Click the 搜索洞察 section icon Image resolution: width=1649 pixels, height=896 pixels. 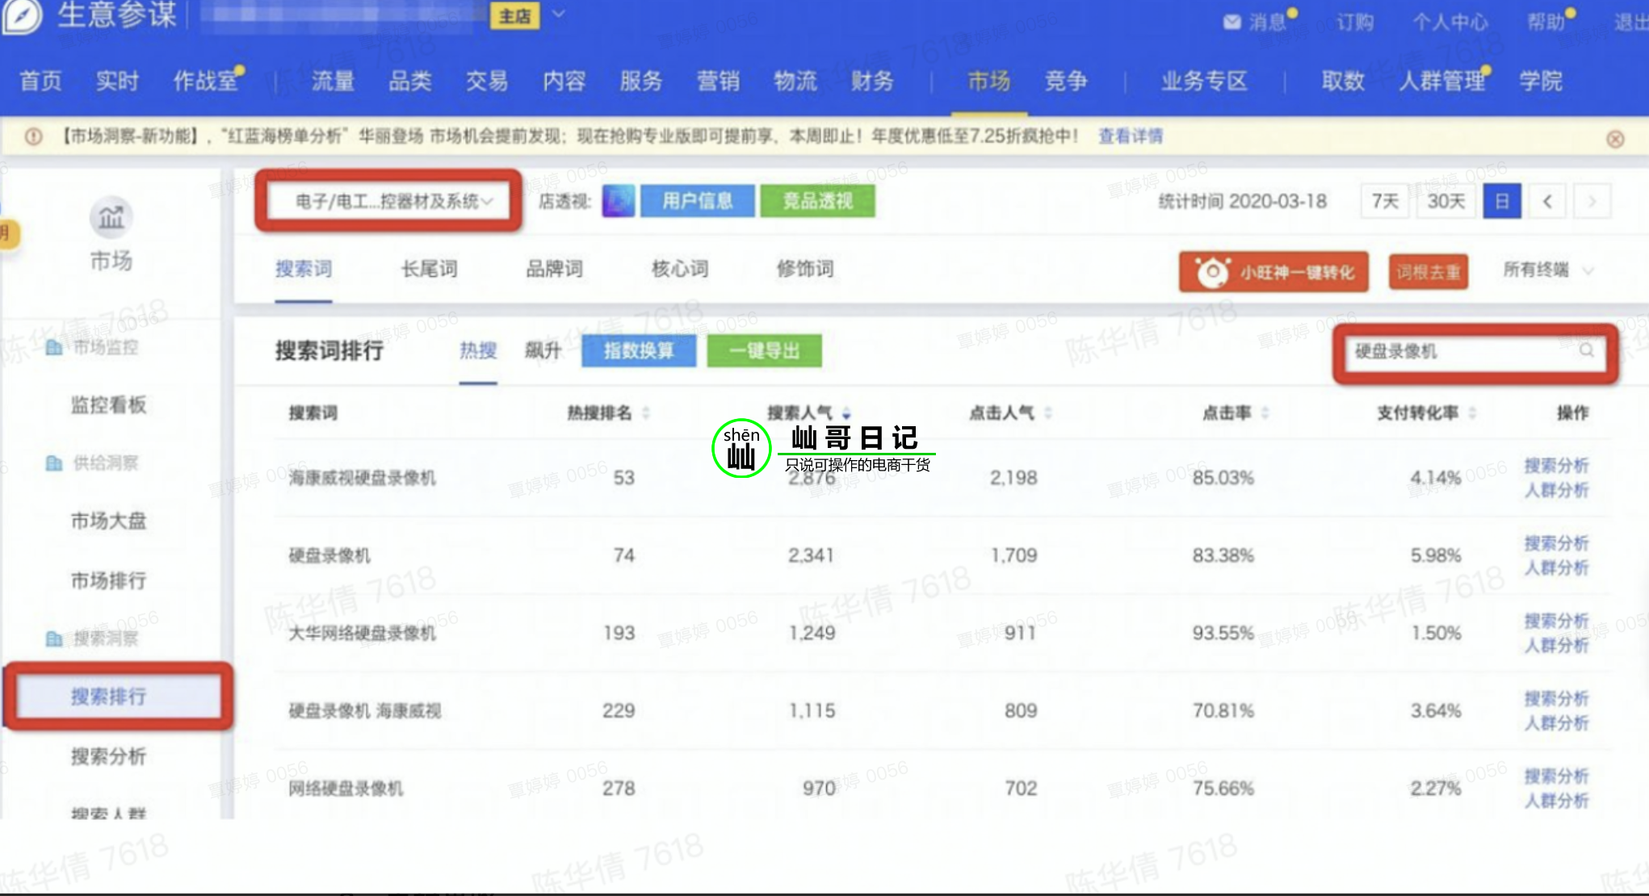pos(54,639)
